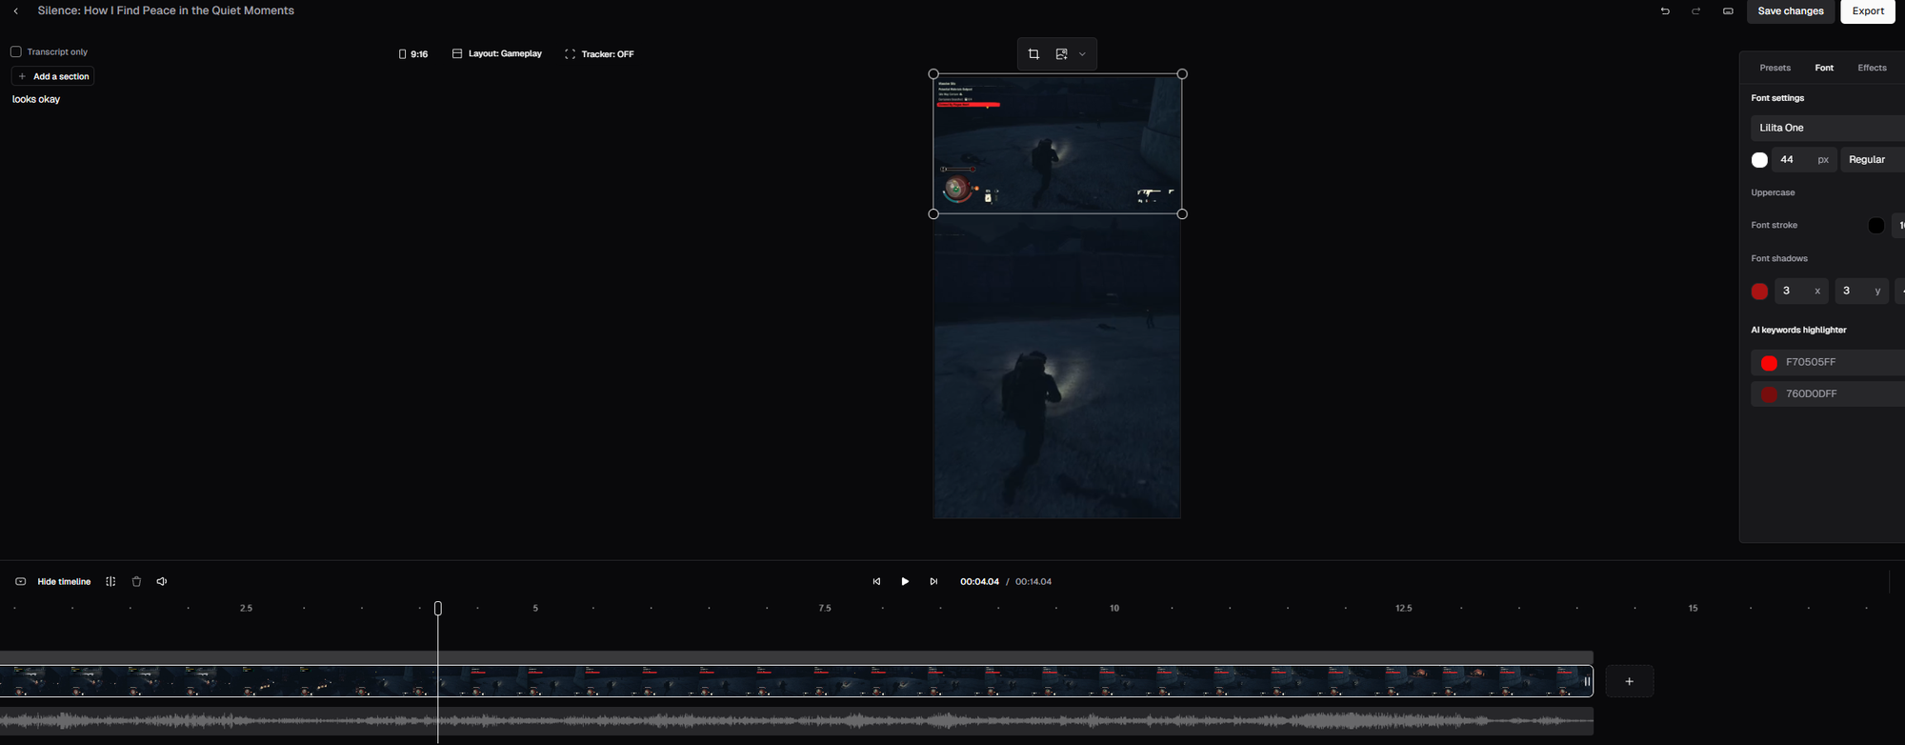This screenshot has height=745, width=1905.
Task: Redo the last undone change
Action: tap(1696, 11)
